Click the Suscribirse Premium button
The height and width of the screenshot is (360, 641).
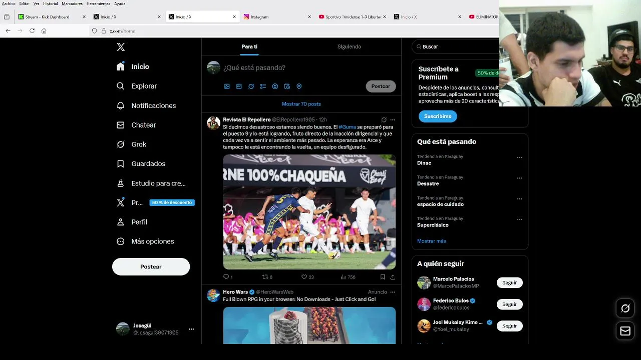438,116
